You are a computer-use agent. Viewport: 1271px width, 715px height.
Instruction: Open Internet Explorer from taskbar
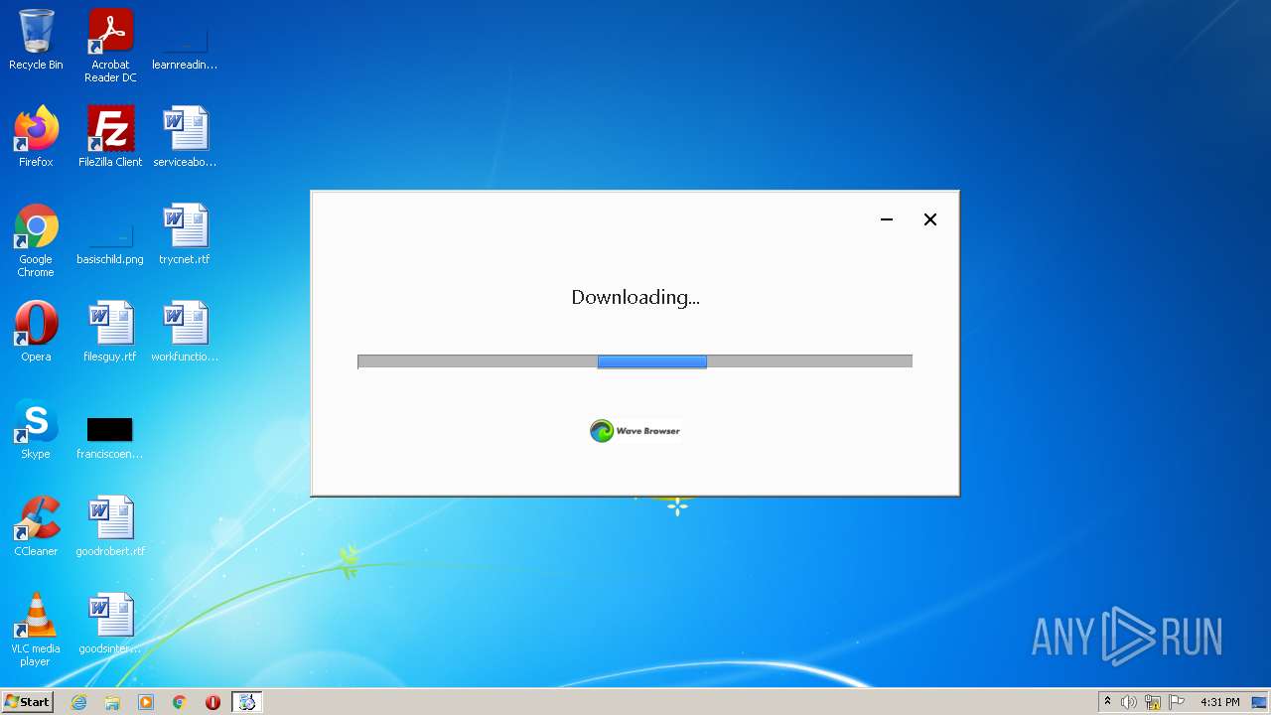click(78, 702)
